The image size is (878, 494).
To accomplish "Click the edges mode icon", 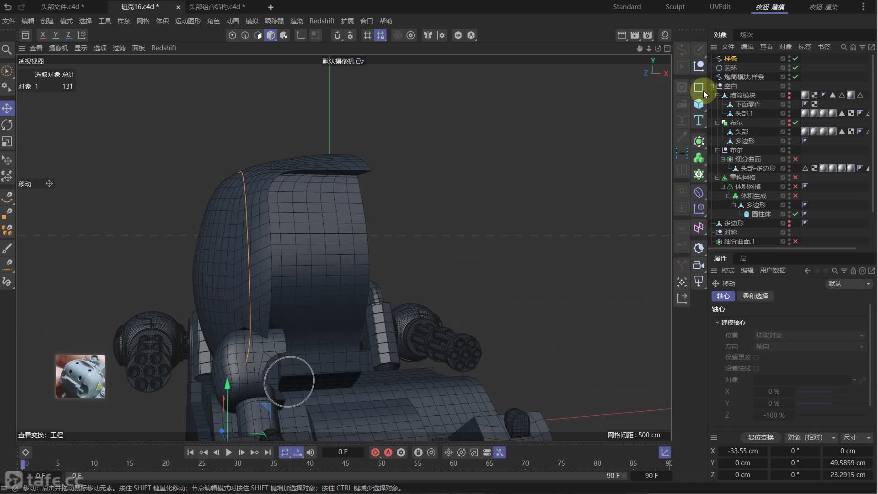I will coord(245,35).
